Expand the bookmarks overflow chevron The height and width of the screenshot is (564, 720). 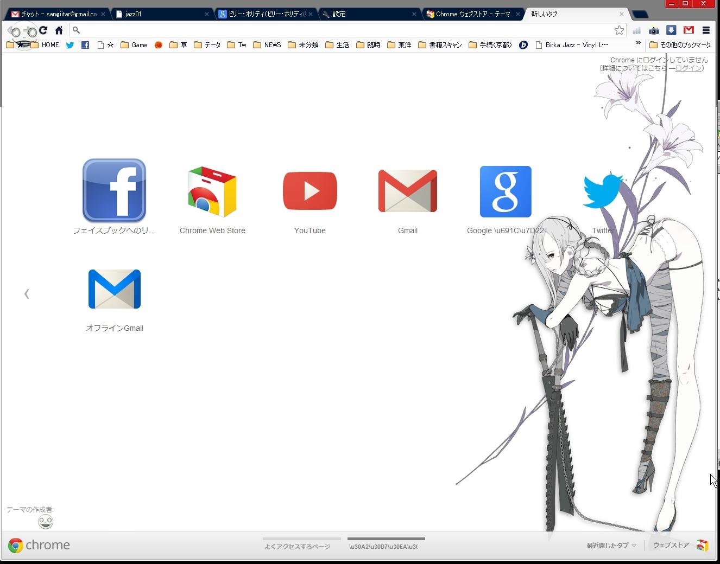coord(639,43)
